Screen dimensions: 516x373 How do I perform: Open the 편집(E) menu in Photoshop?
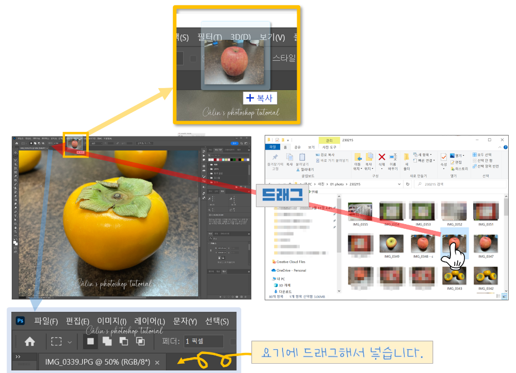coord(77,321)
